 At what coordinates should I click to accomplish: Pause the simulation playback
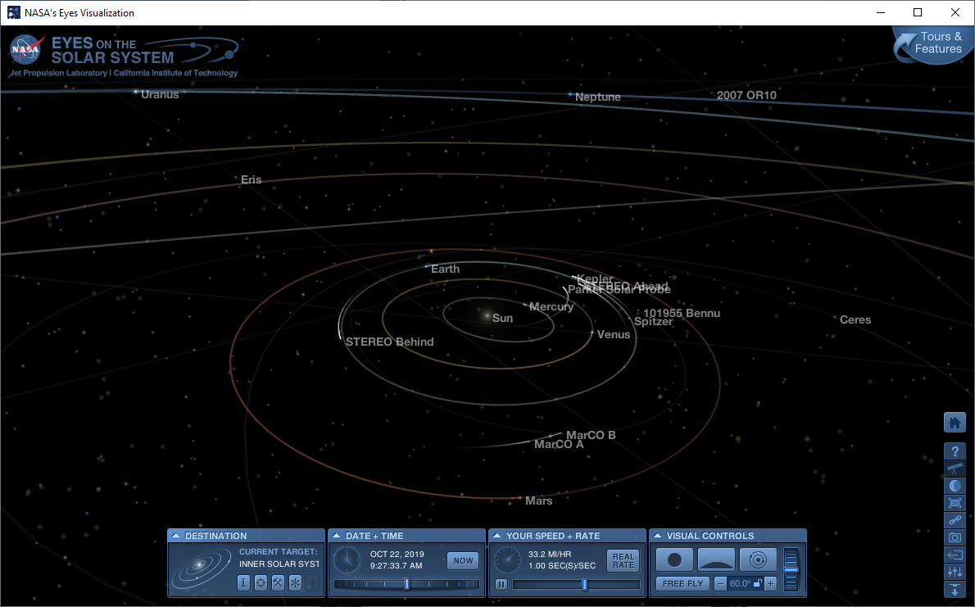pos(501,585)
